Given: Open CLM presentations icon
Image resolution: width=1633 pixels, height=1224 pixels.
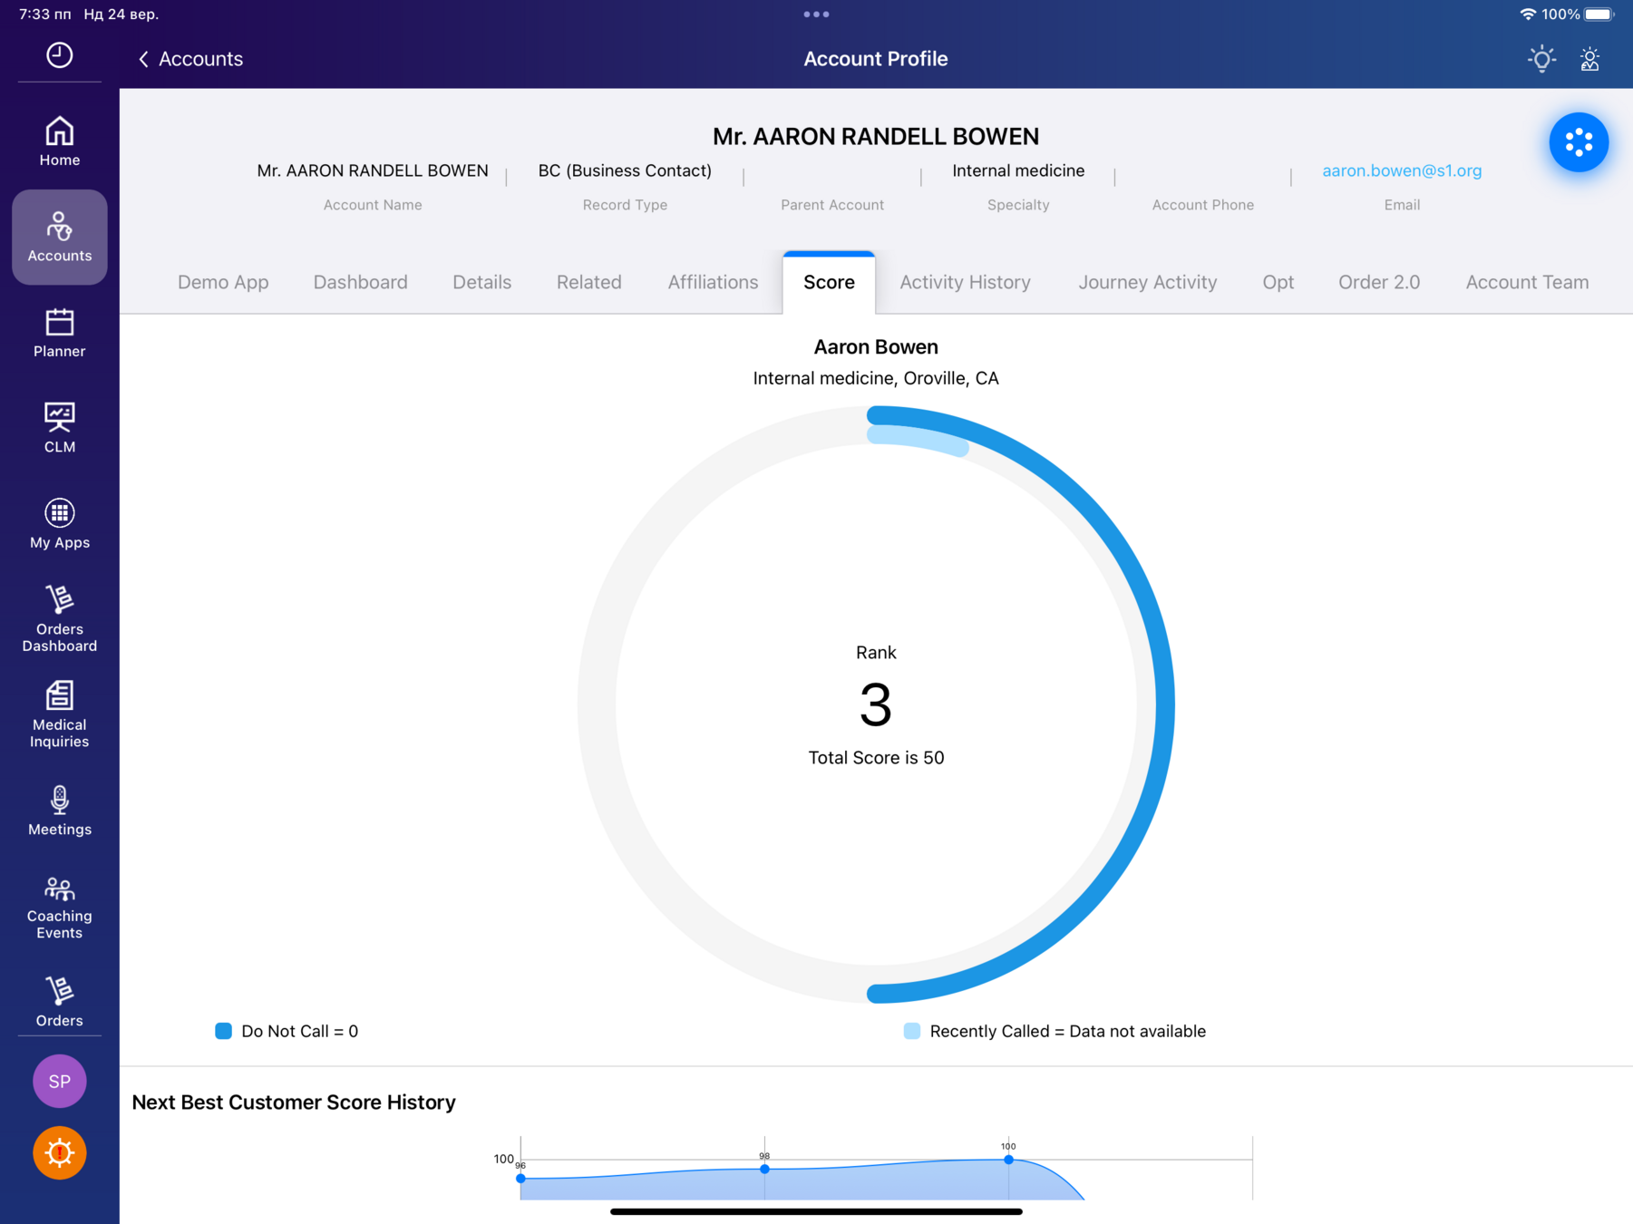Looking at the screenshot, I should coord(60,428).
